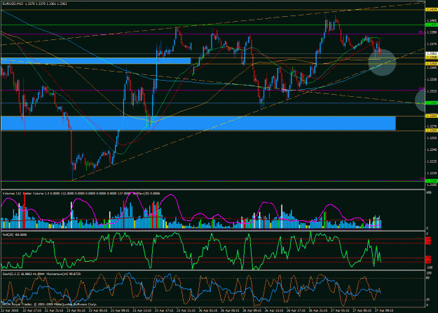Select the small upper blue zone rectangle

tap(96, 60)
